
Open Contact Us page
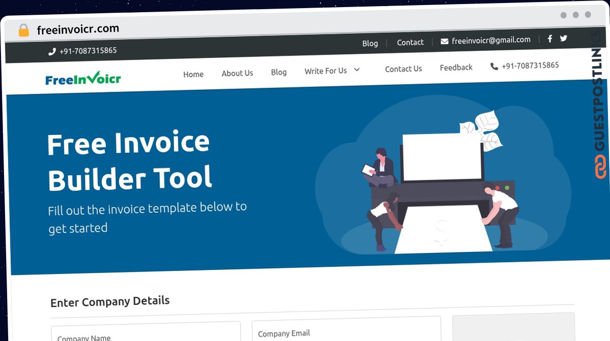point(404,69)
